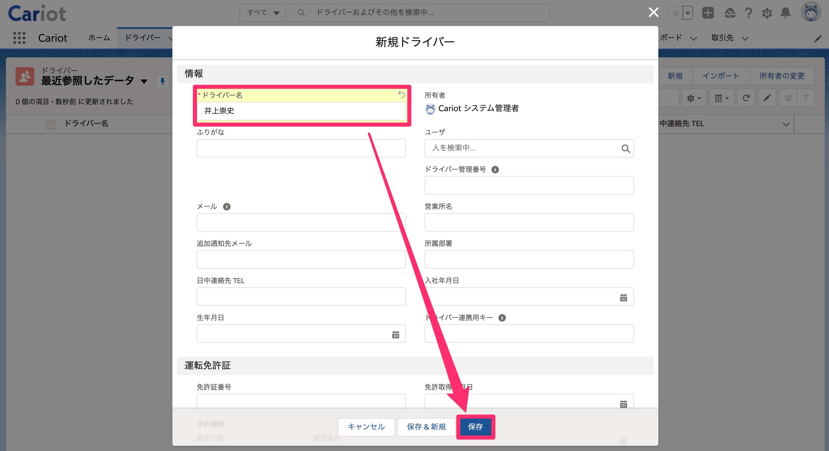Pin the list view with the pin icon
This screenshot has width=829, height=451.
pos(163,82)
